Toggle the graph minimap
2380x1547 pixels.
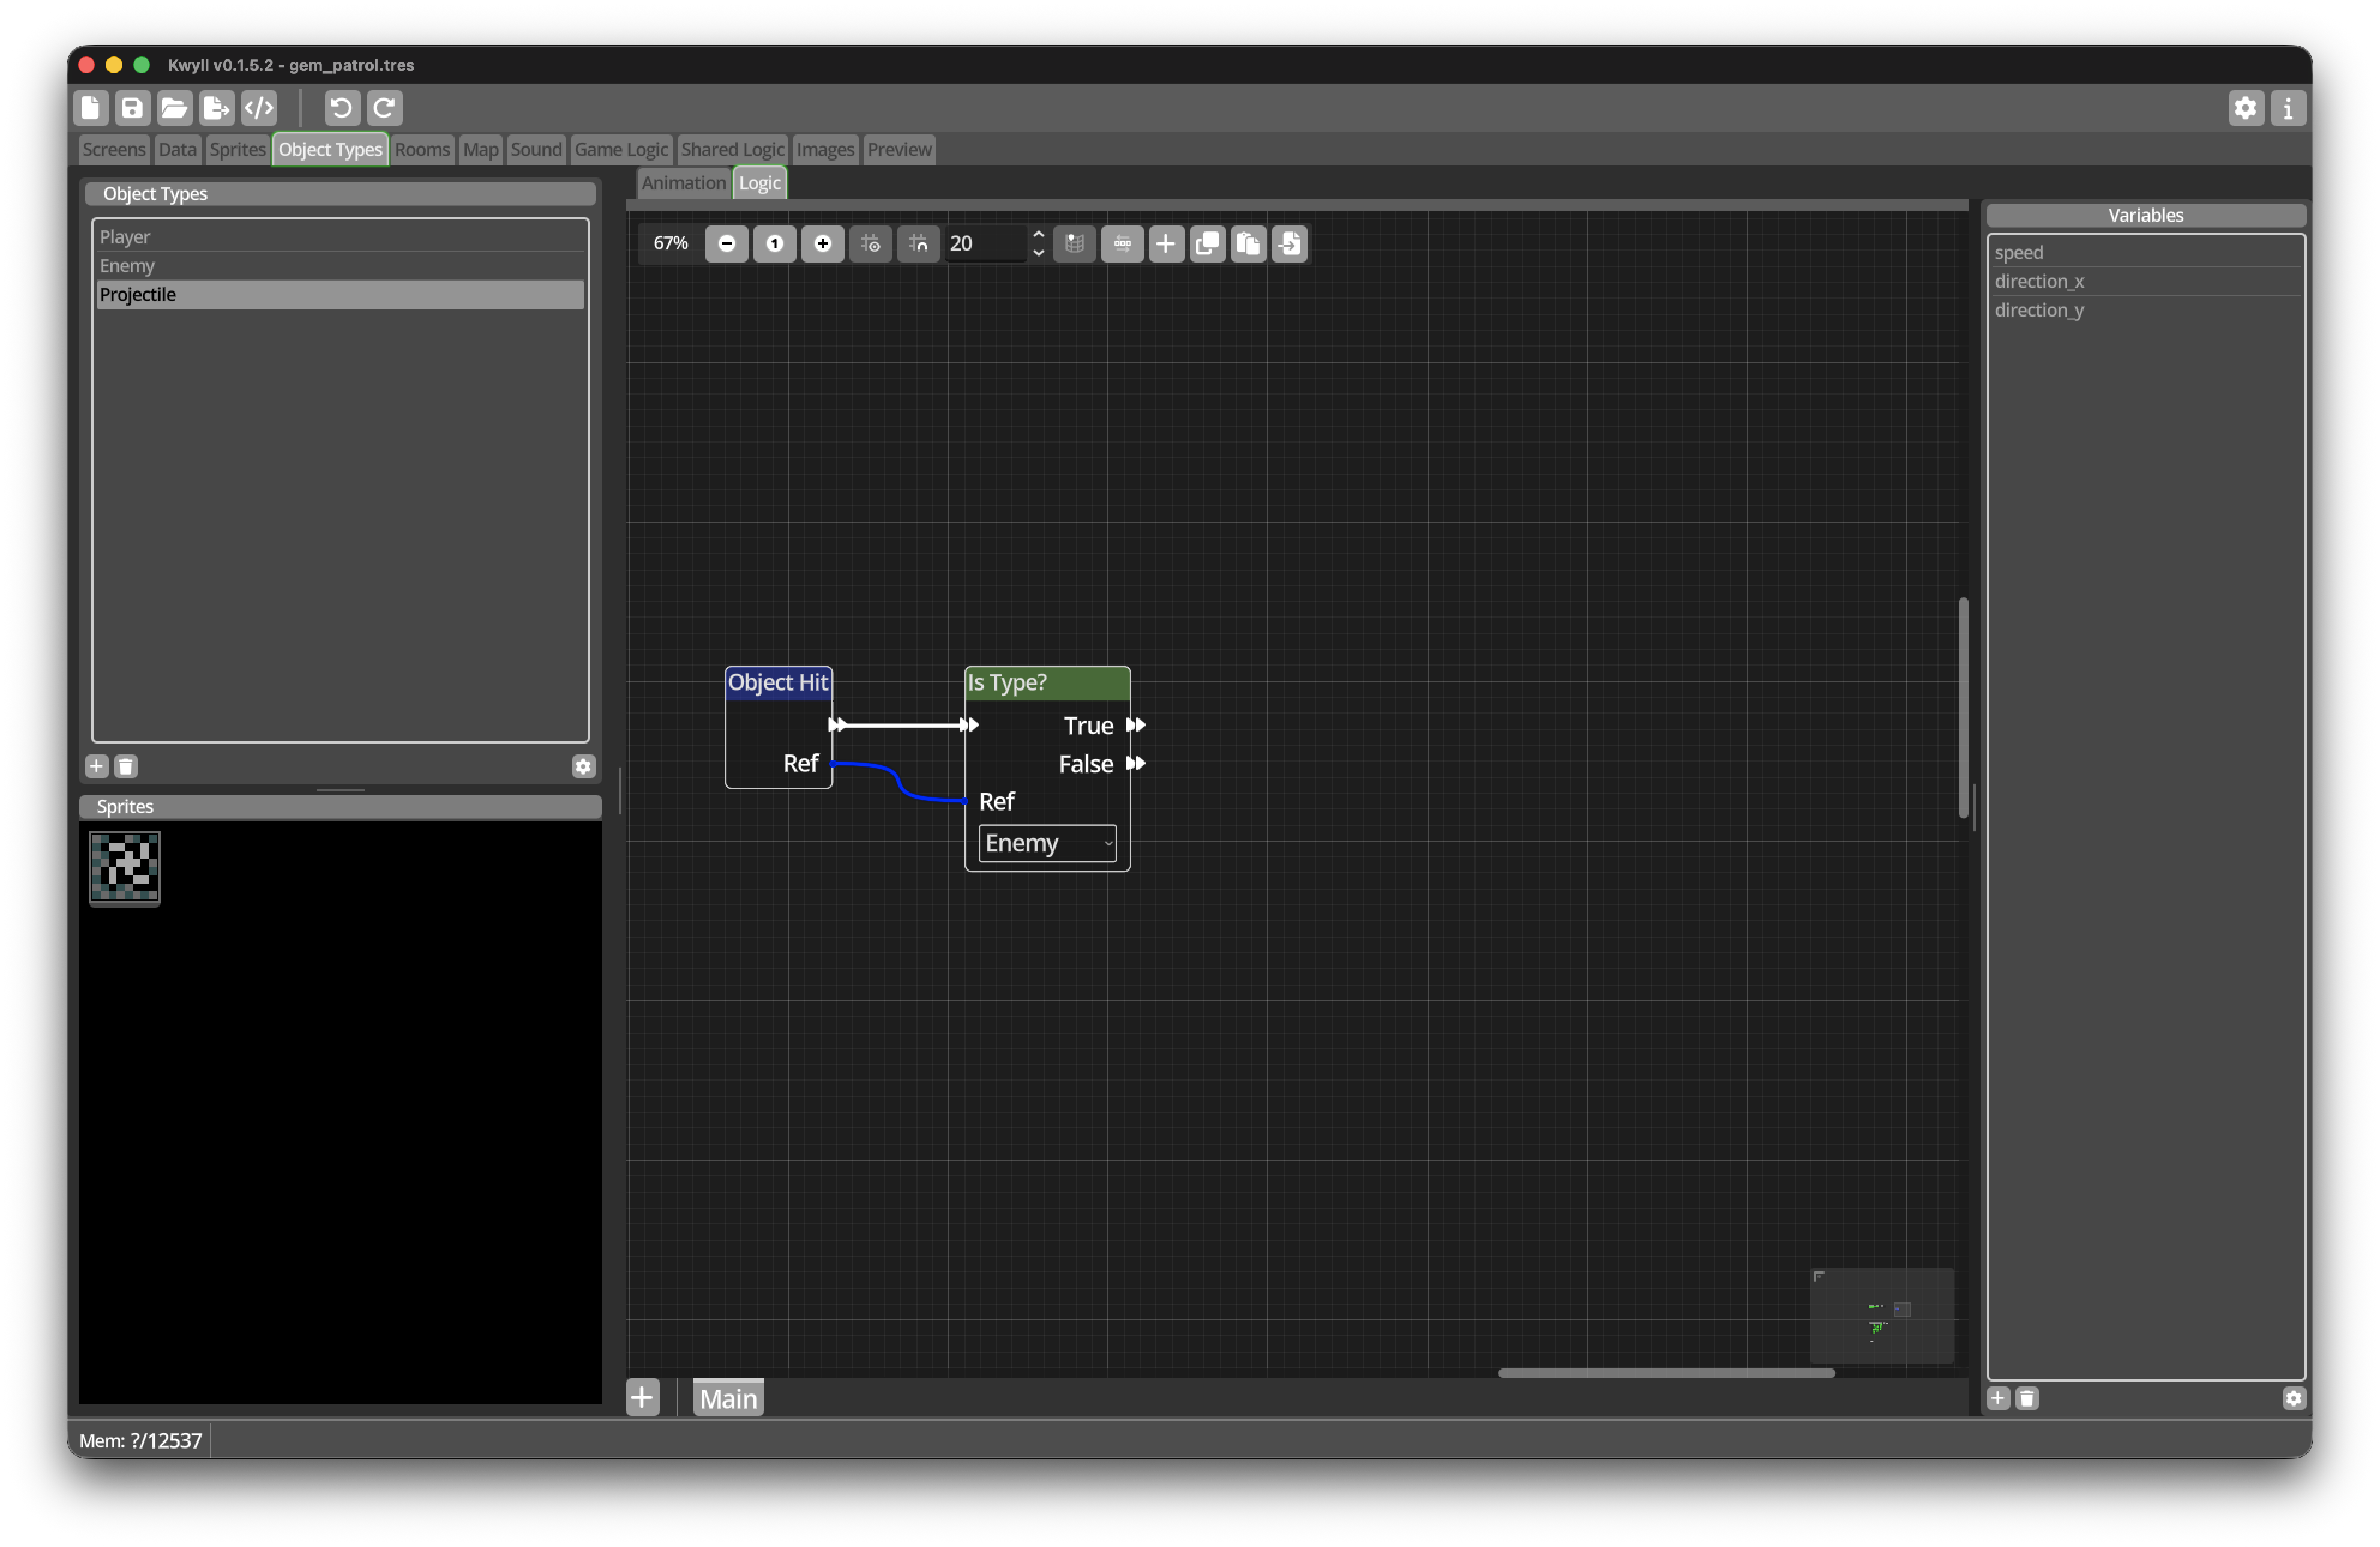point(1075,244)
